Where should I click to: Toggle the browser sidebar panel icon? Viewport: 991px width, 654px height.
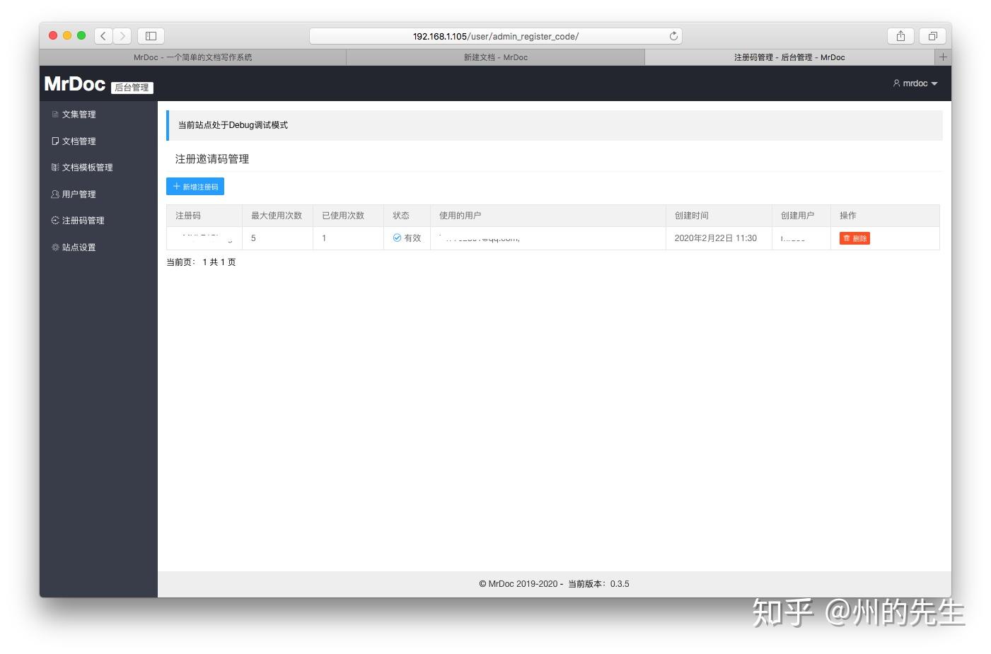(150, 35)
